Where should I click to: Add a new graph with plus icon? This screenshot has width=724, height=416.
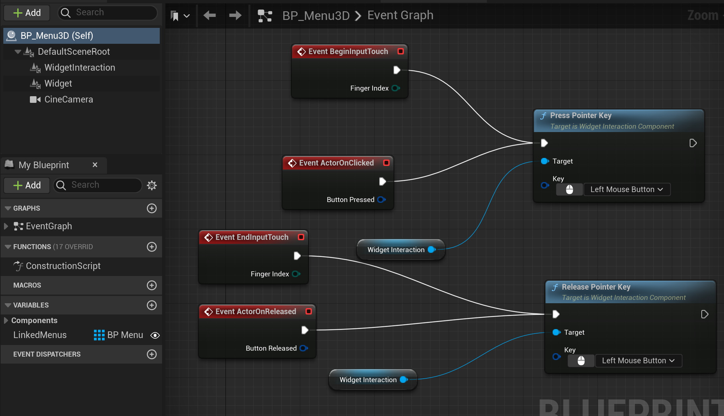(x=152, y=208)
